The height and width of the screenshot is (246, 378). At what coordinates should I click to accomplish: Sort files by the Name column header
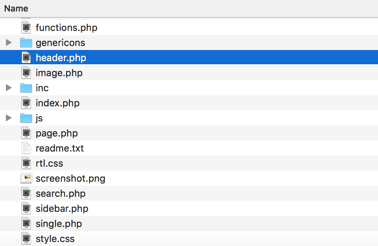point(16,8)
